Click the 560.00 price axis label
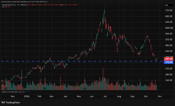 [169, 34]
